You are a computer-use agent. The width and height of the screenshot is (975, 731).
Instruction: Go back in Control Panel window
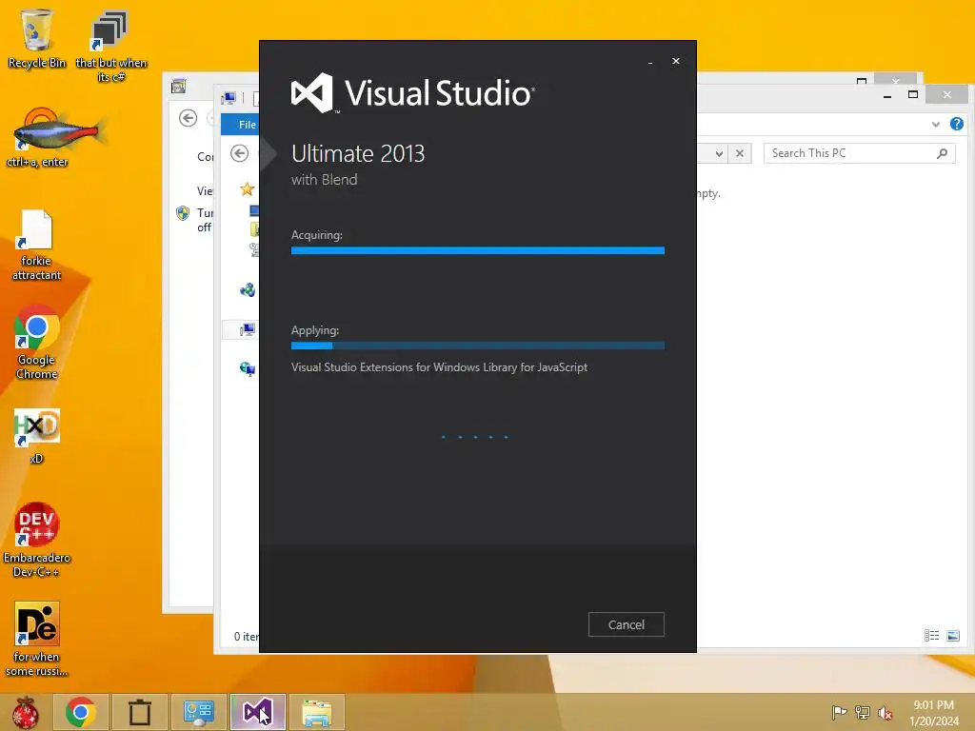coord(188,118)
